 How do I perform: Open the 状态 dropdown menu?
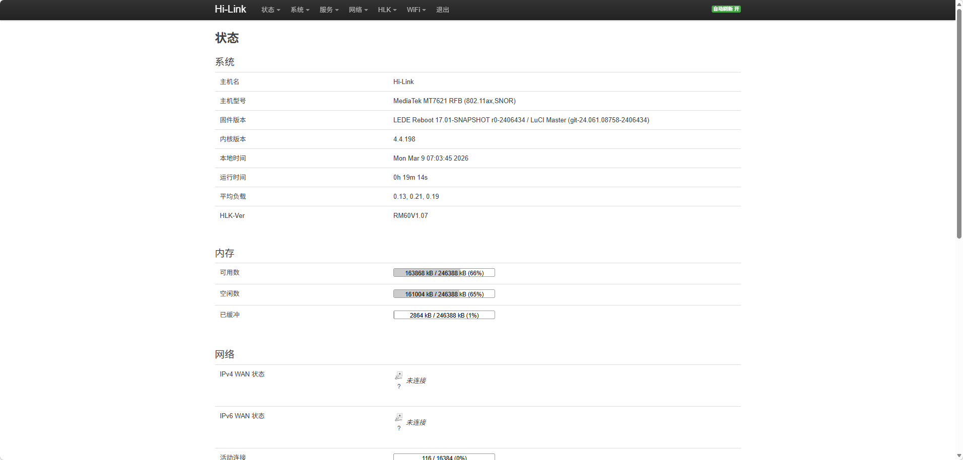coord(270,10)
